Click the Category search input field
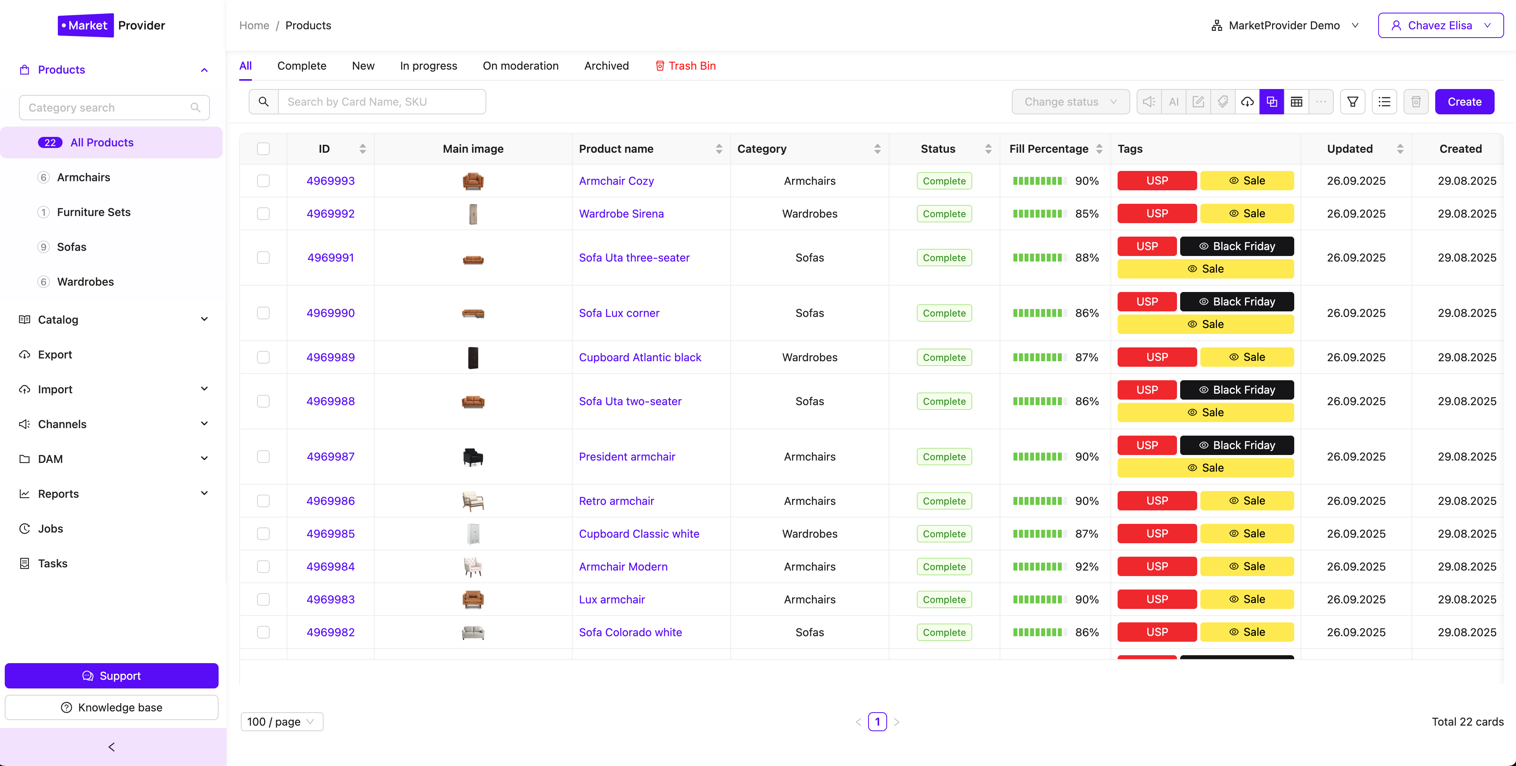 point(106,108)
